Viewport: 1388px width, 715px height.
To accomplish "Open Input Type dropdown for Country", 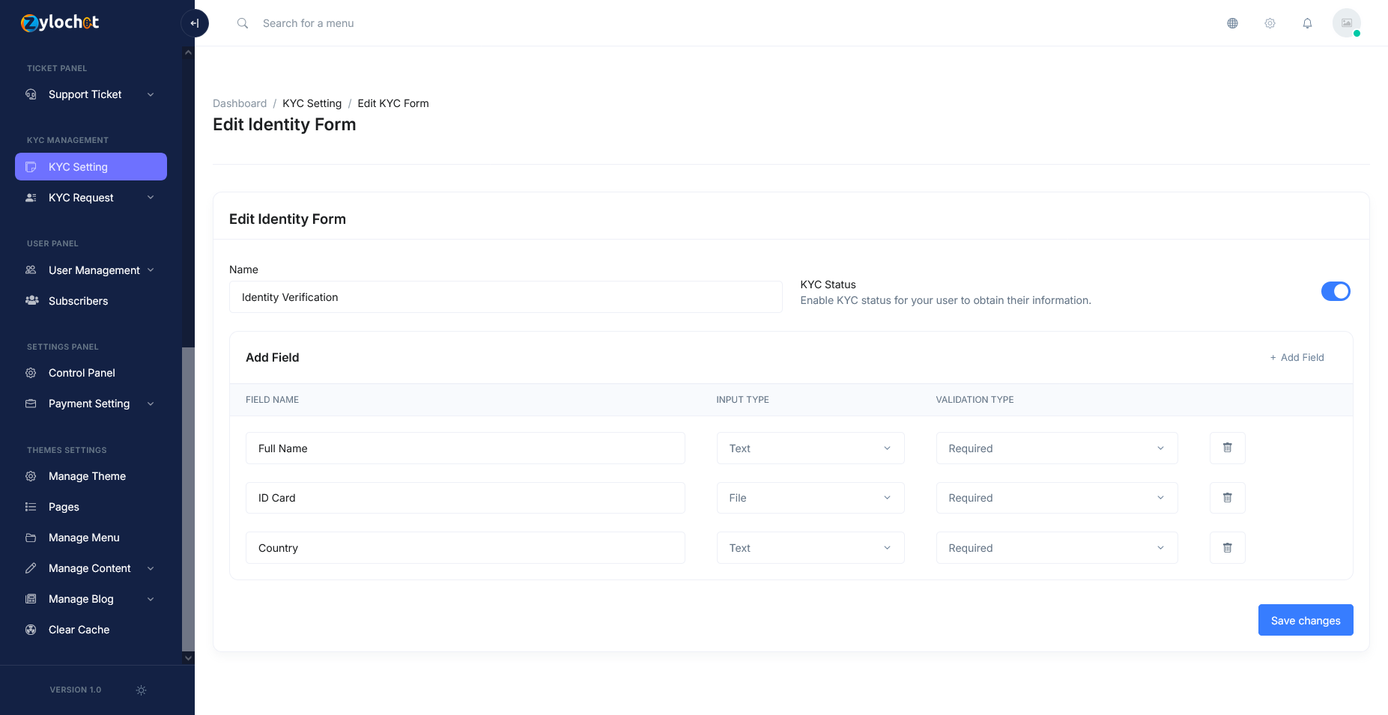I will click(x=810, y=548).
